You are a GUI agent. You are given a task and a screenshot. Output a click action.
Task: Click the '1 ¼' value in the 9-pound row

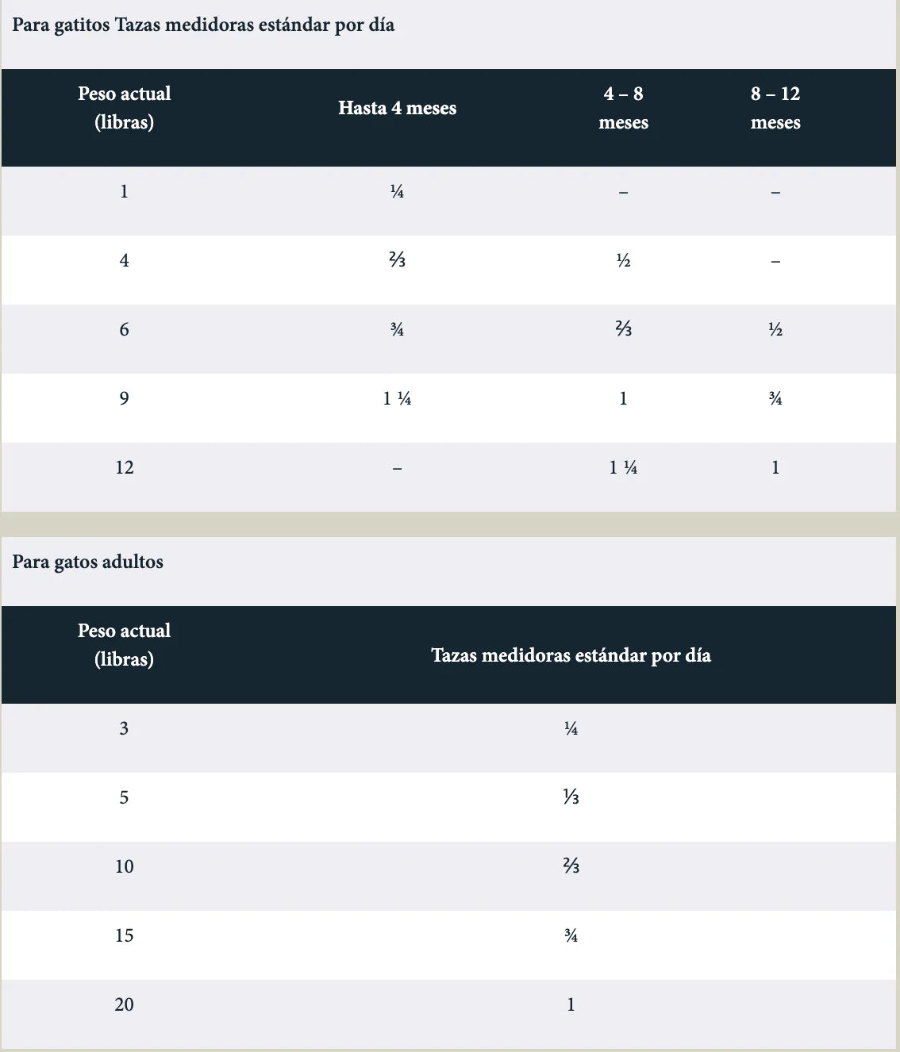click(397, 398)
